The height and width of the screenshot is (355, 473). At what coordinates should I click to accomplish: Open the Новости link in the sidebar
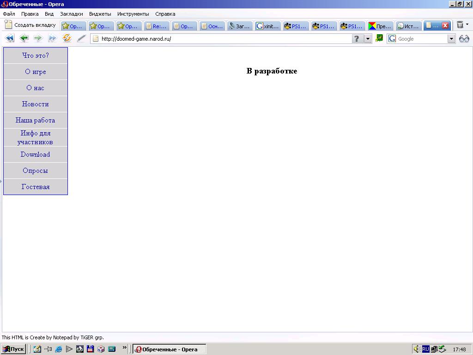point(36,104)
